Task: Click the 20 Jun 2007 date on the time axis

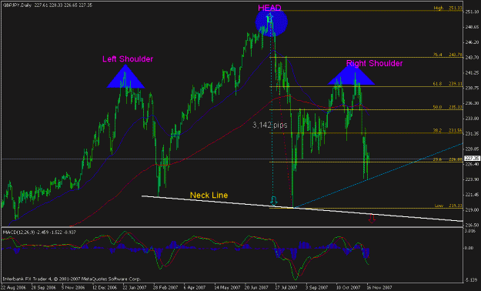Action: point(256,288)
